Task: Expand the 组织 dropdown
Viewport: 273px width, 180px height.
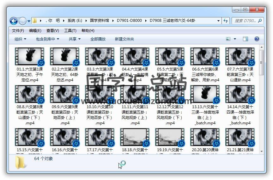Action: 20,39
